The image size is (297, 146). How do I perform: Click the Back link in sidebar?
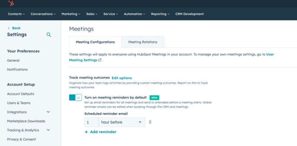click(16, 28)
